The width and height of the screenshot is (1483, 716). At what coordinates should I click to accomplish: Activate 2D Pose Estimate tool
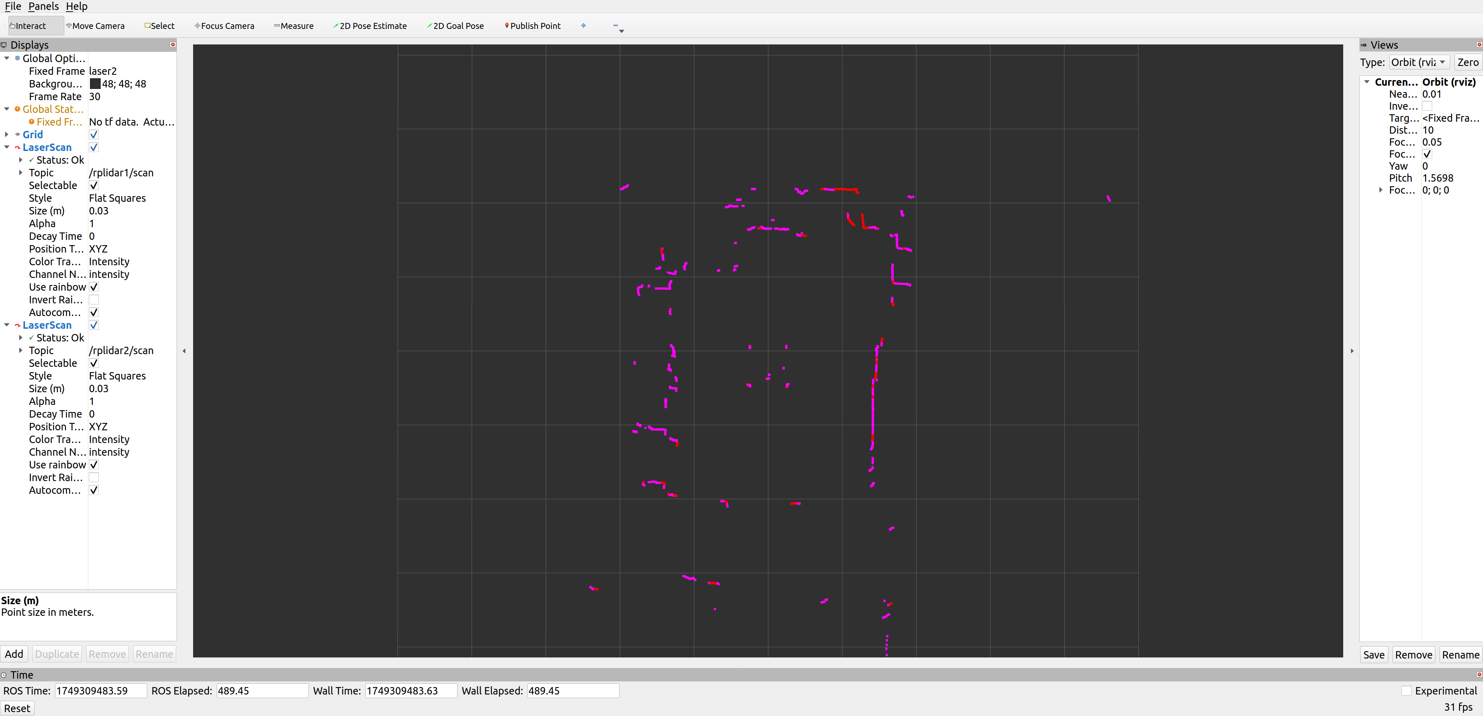[370, 26]
